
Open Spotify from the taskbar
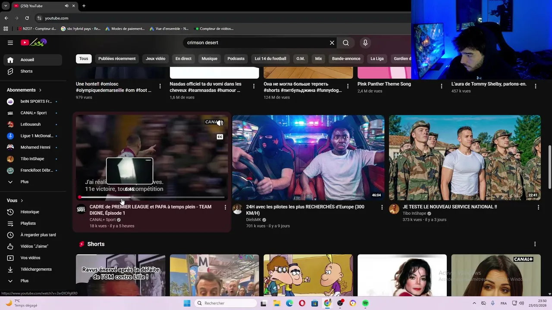(365, 303)
